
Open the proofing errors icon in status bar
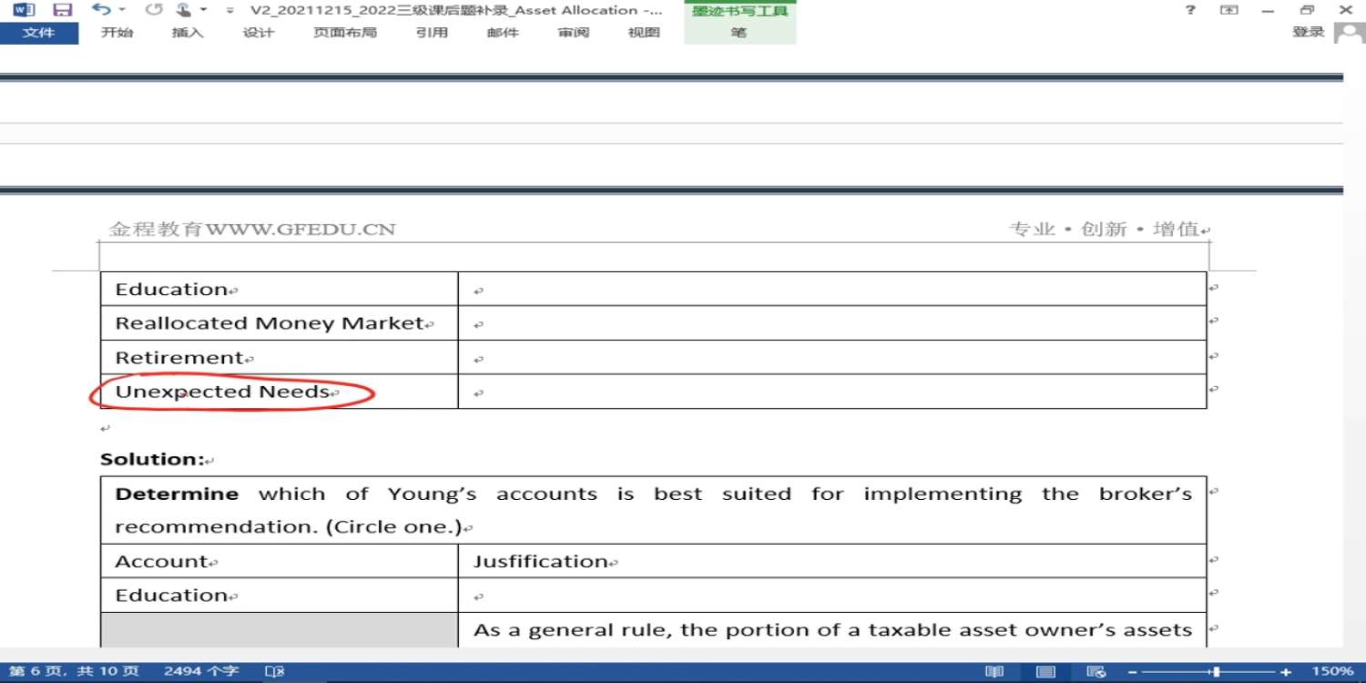coord(275,672)
